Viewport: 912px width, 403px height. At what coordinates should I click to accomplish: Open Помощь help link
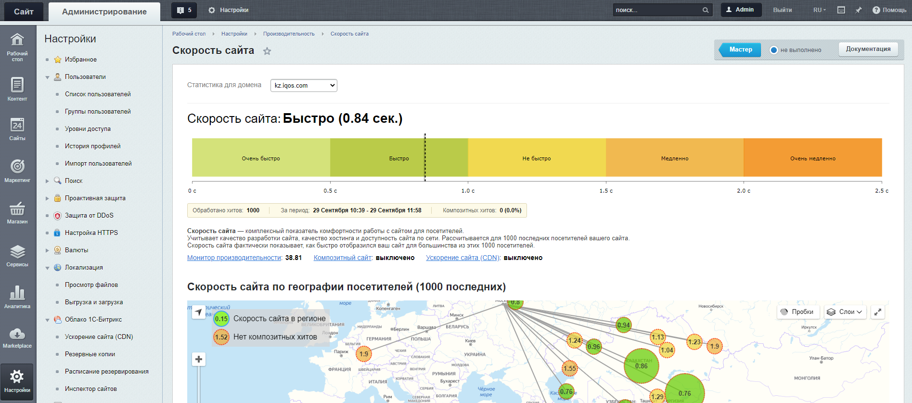coord(889,10)
